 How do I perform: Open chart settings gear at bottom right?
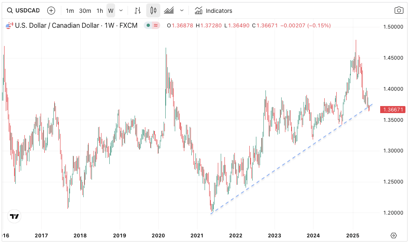coord(393,236)
